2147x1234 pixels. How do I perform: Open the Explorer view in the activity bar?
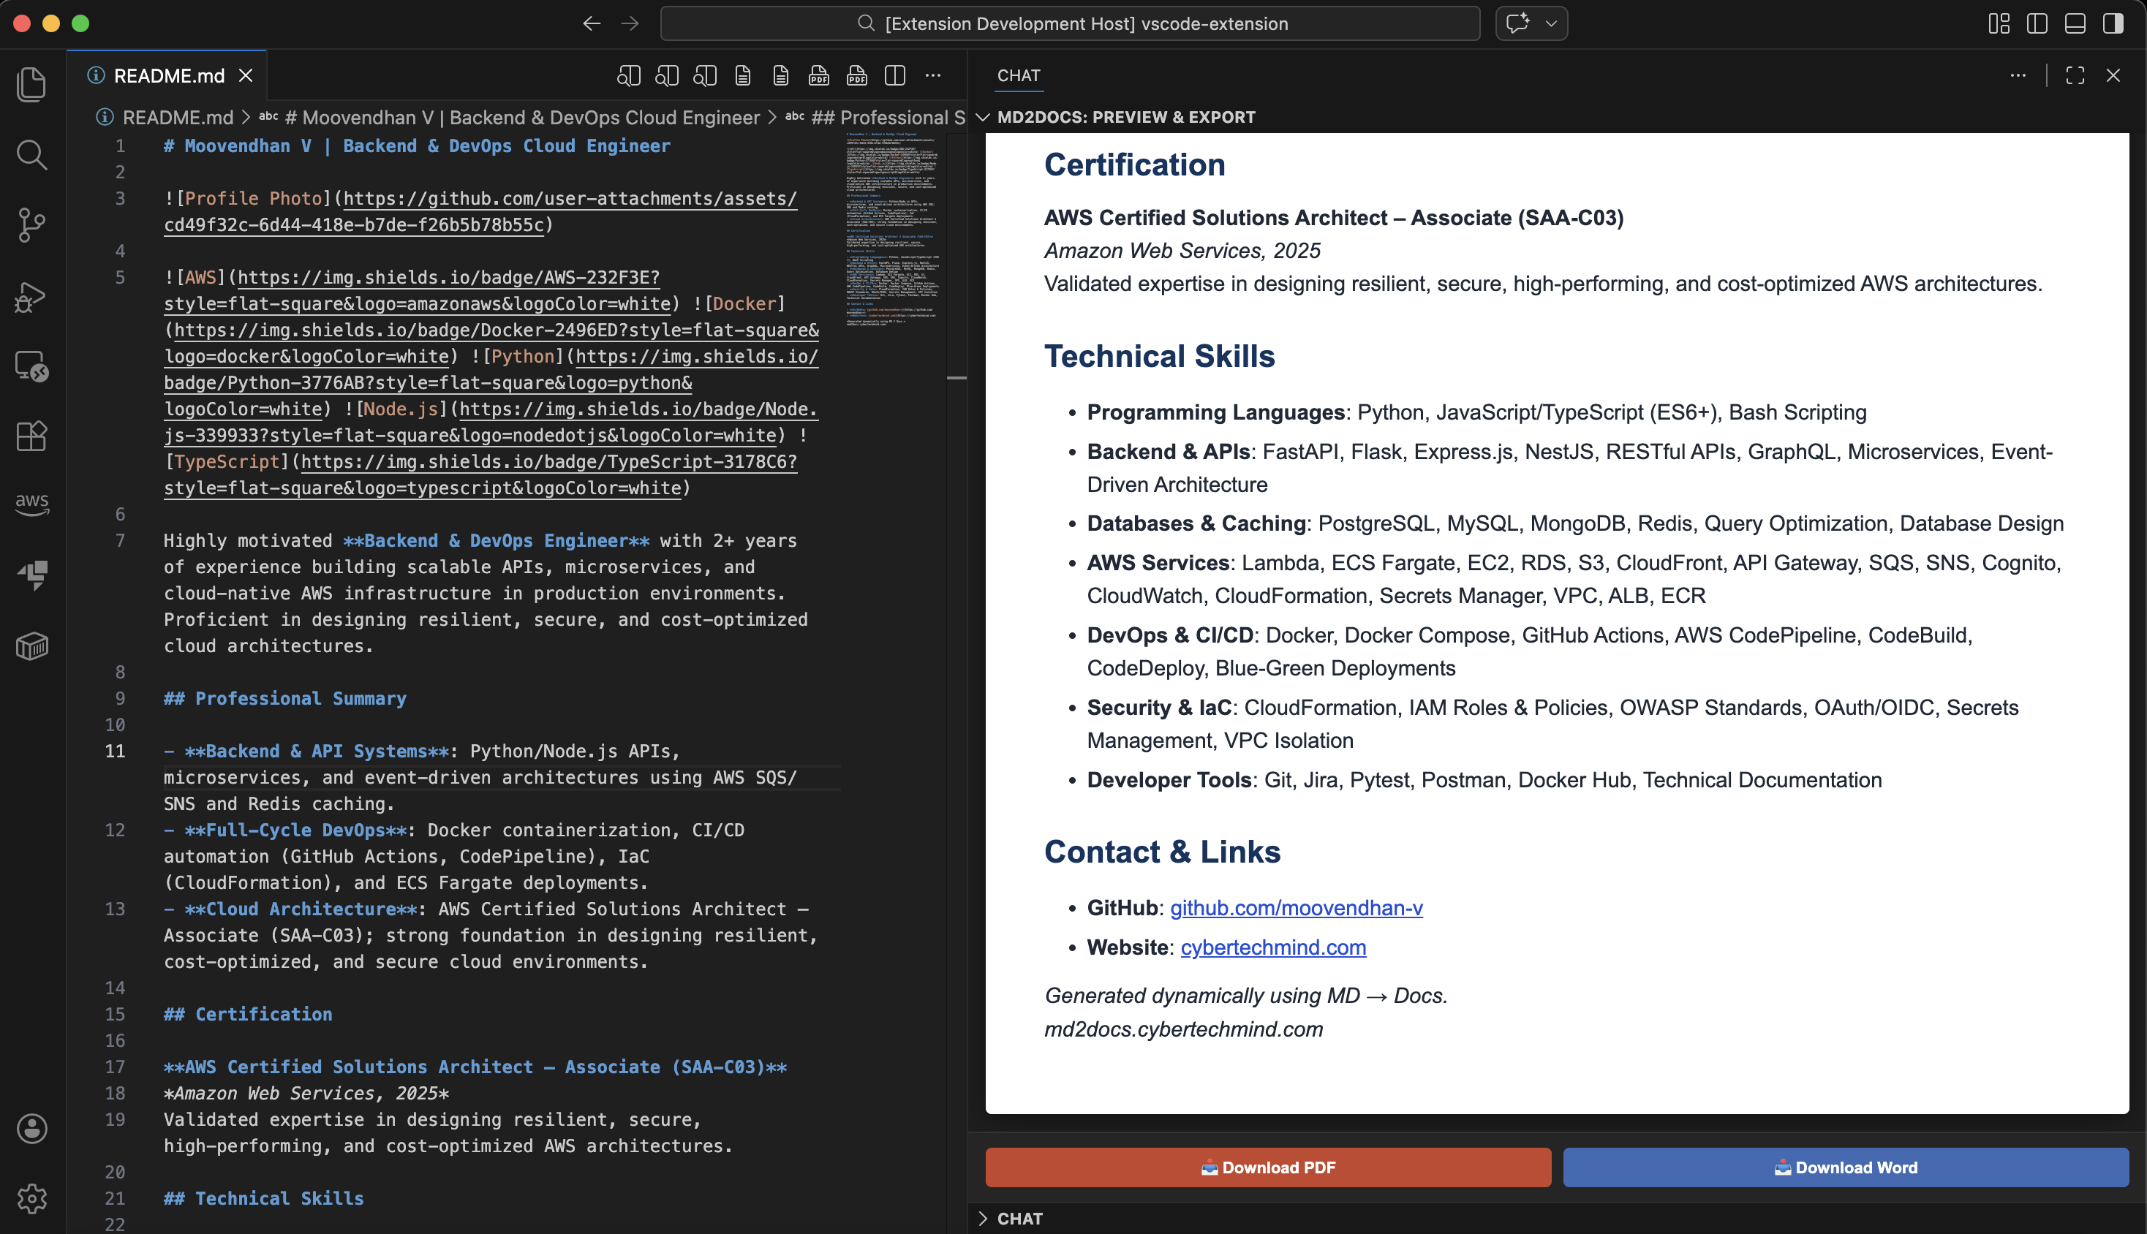[x=31, y=84]
